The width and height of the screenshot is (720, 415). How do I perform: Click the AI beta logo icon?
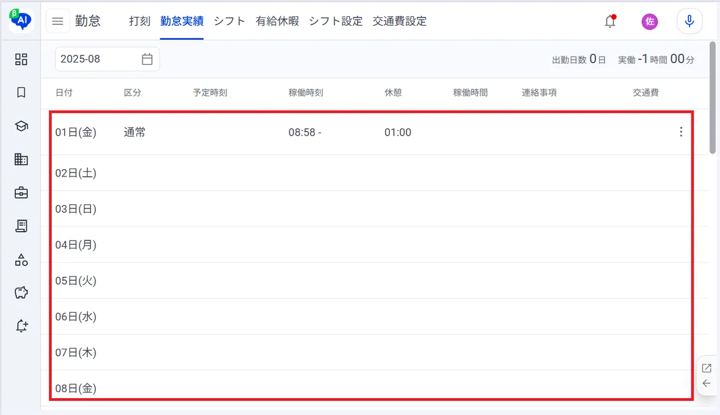21,21
